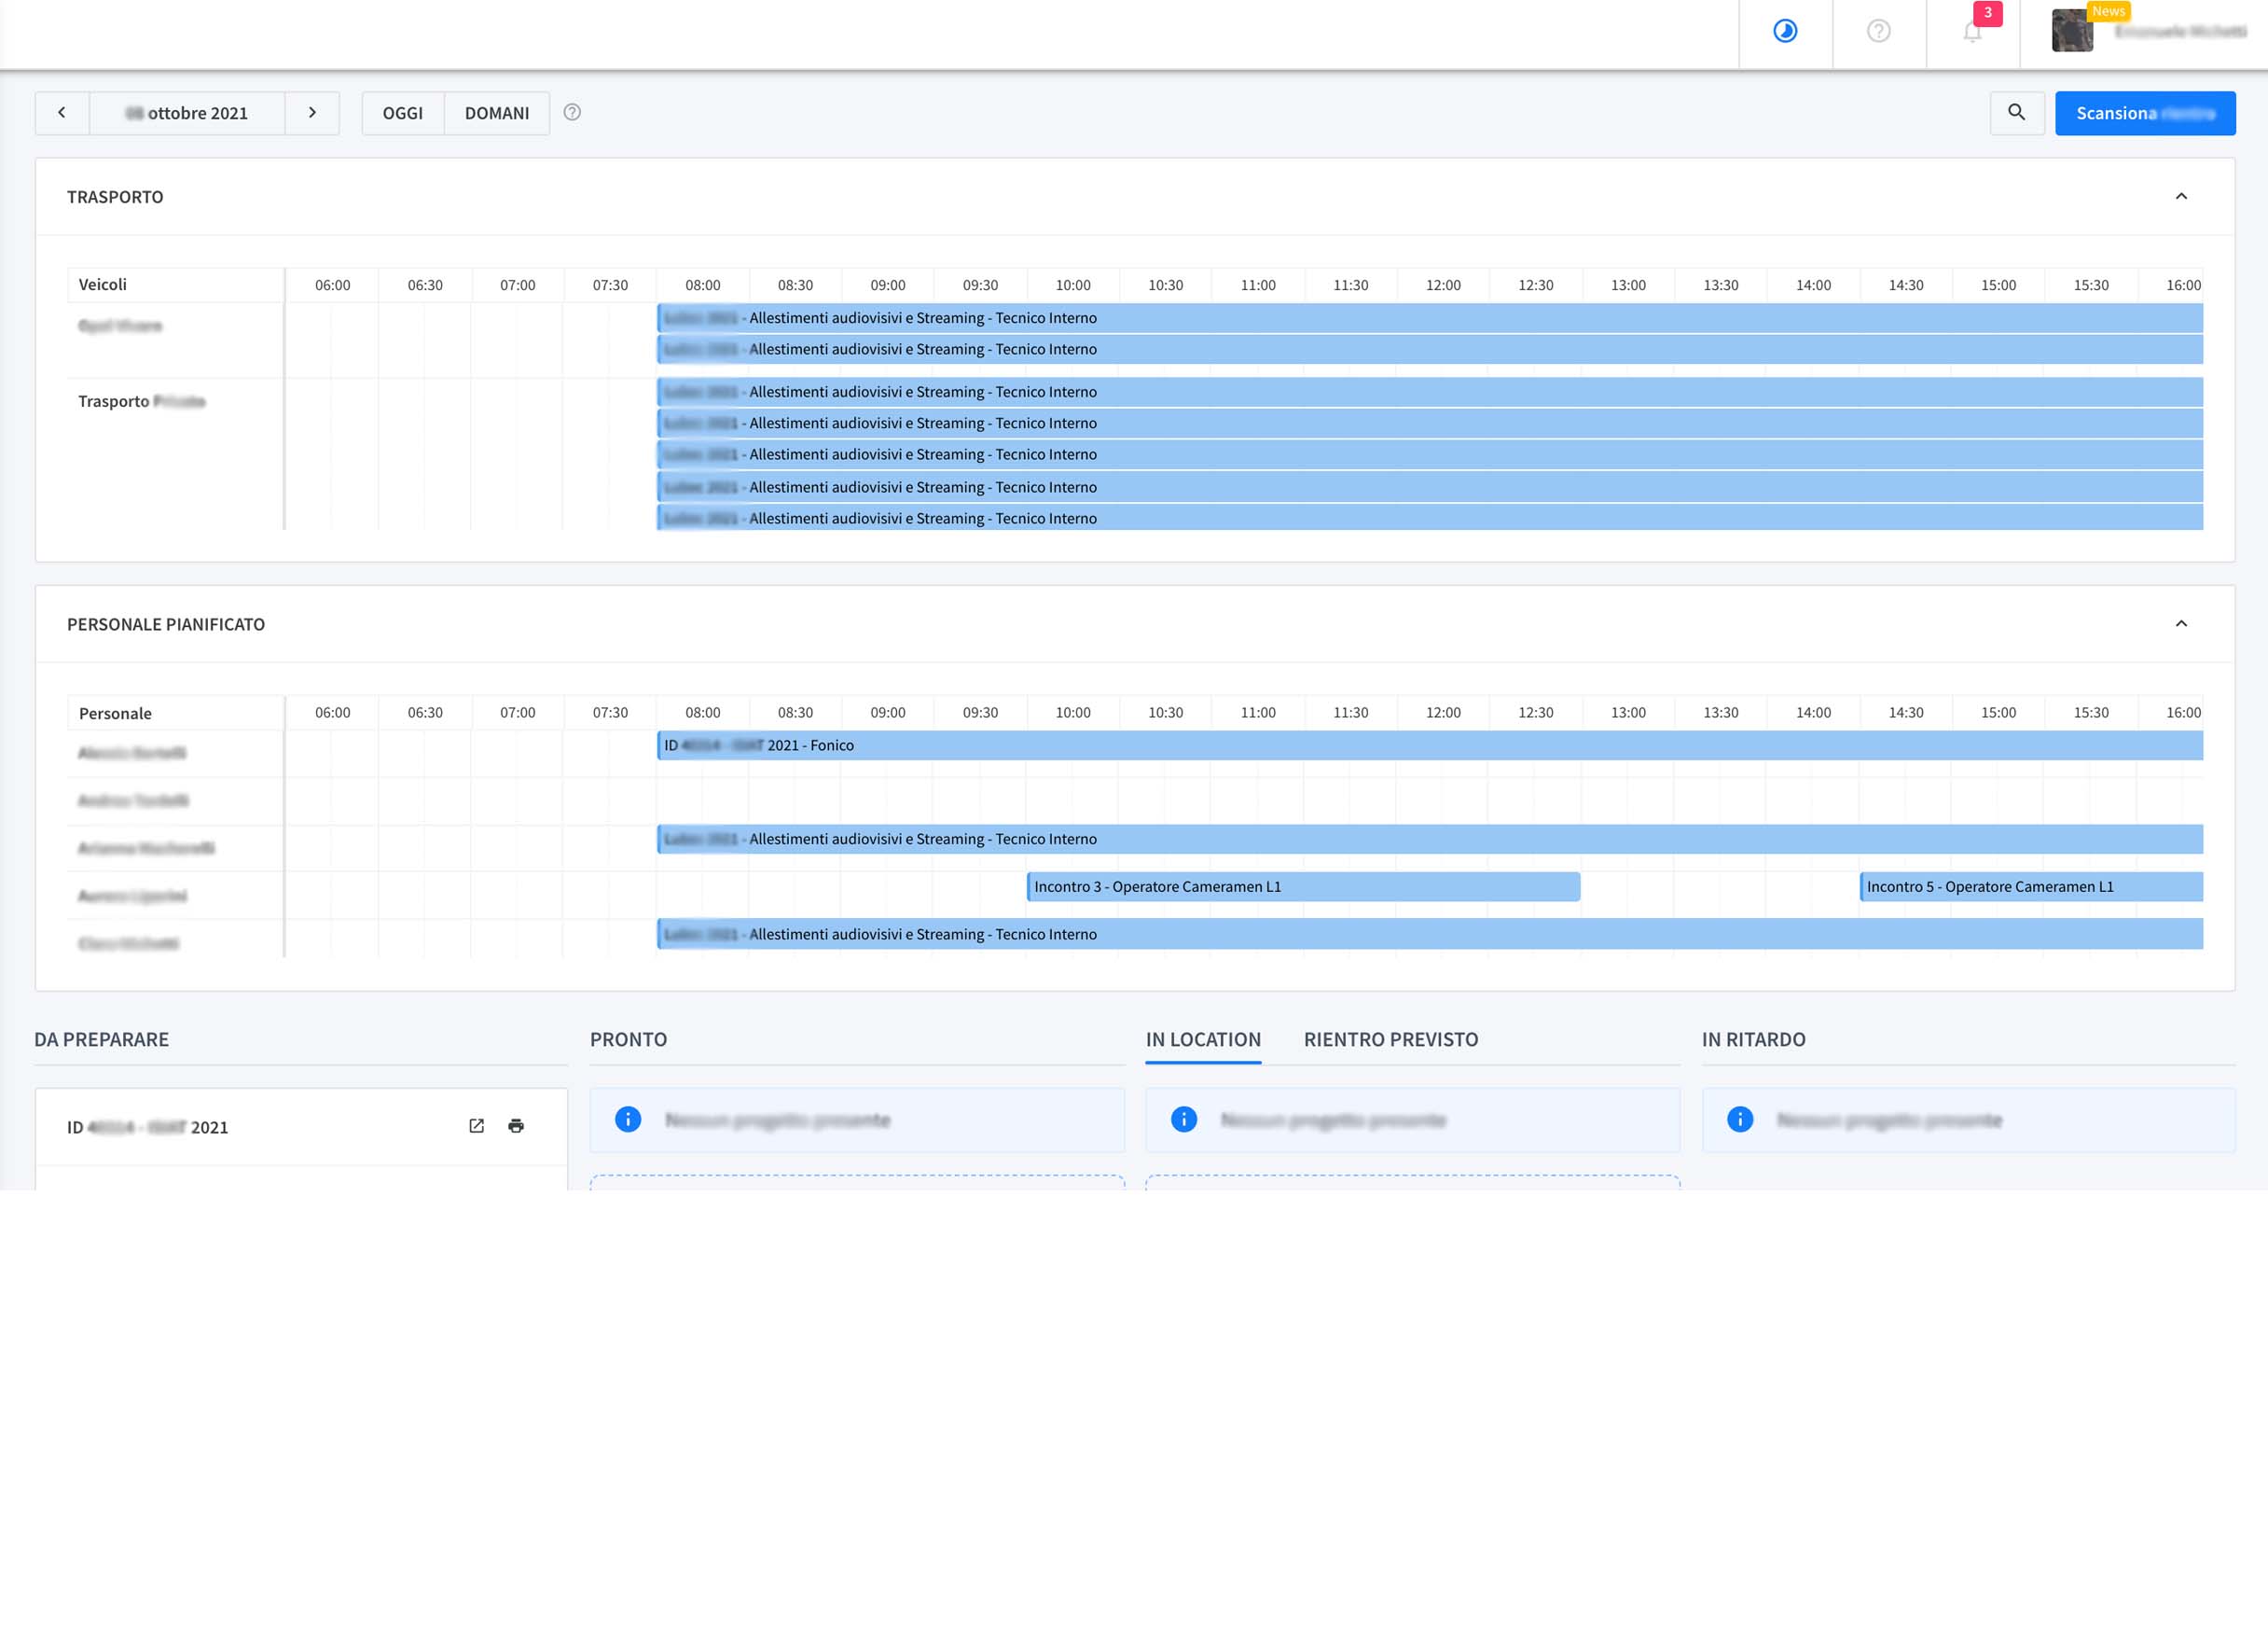Go to previous day arrow
This screenshot has width=2268, height=1642.
point(62,112)
